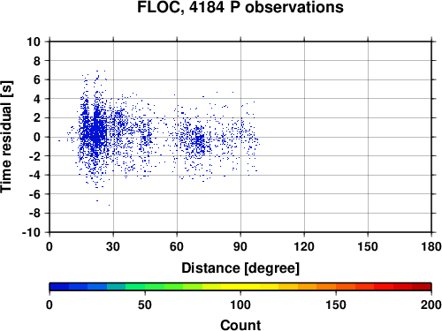Click y-axis tick label '4'
The height and width of the screenshot is (331, 442).
(37, 99)
